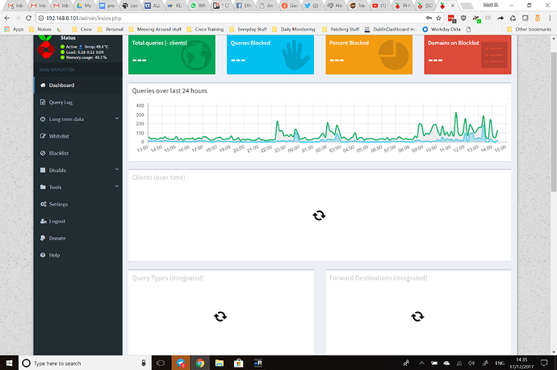Click the saved password key icon
The width and height of the screenshot is (557, 370).
tap(429, 18)
